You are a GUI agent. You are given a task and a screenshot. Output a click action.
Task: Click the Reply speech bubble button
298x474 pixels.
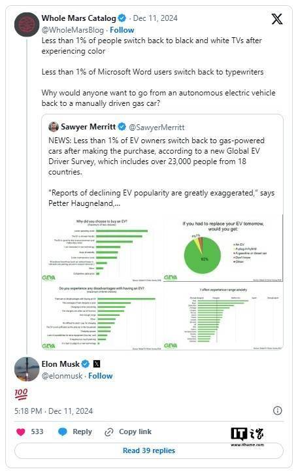pyautogui.click(x=74, y=432)
